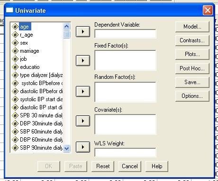This screenshot has width=218, height=181.
Task: Open the Plots... dialog
Action: pyautogui.click(x=192, y=54)
